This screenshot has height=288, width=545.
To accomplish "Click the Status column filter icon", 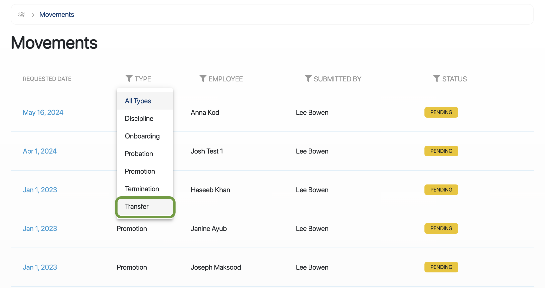I will (x=437, y=79).
